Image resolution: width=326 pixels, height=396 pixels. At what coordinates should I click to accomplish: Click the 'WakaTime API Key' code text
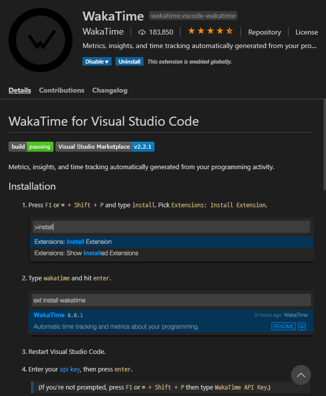tap(240, 387)
